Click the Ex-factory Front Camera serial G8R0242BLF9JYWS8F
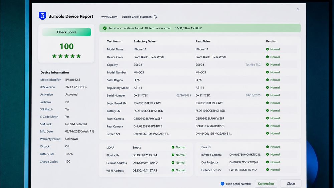This screenshot has height=188, width=334. pos(148,119)
